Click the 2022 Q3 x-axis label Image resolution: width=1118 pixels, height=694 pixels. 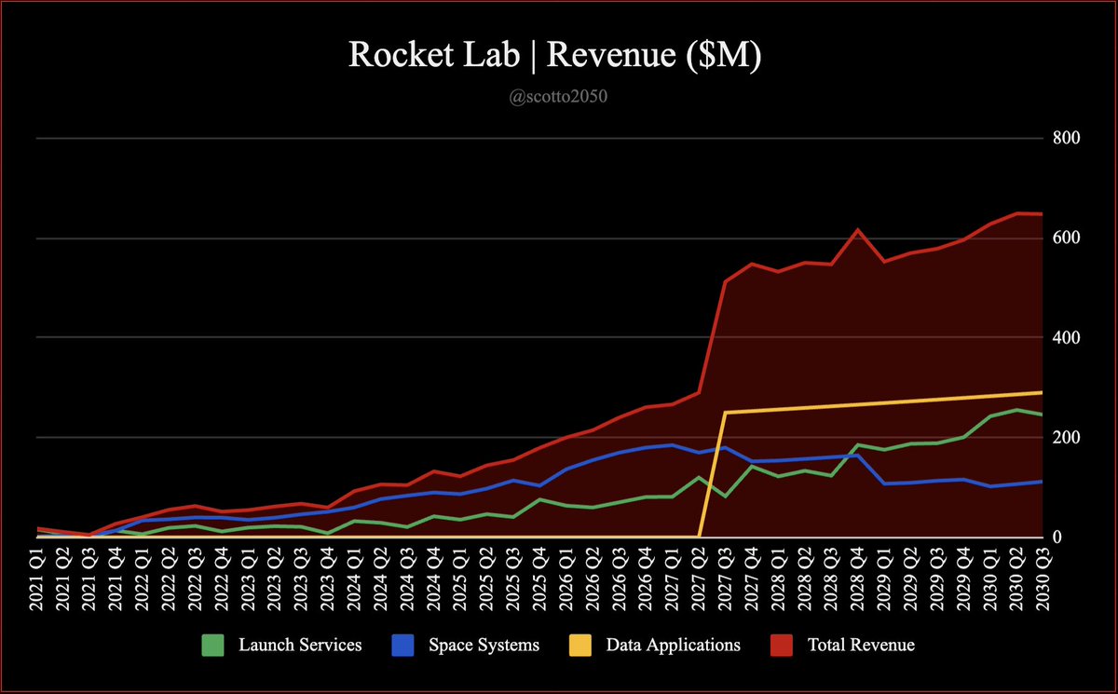tap(196, 580)
